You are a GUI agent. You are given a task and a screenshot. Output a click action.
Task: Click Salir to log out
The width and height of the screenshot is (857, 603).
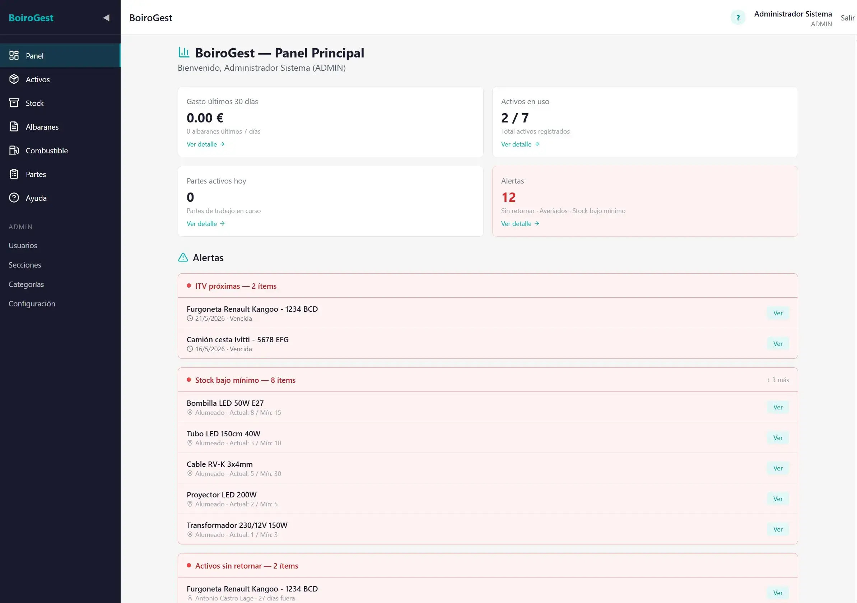click(x=847, y=18)
